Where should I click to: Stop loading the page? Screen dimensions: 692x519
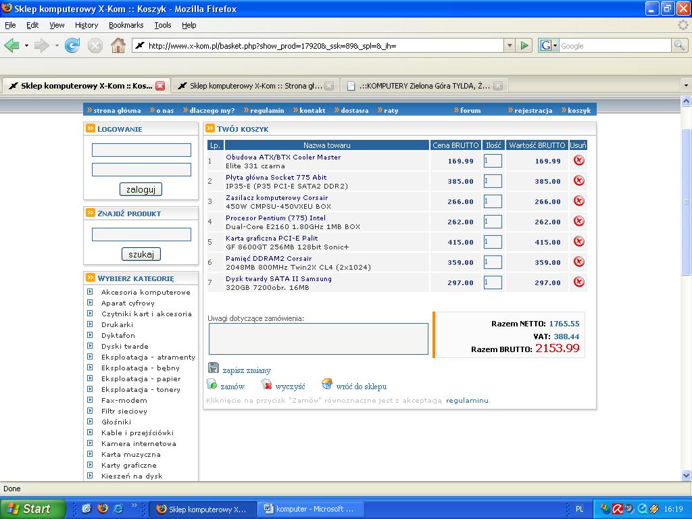point(95,45)
